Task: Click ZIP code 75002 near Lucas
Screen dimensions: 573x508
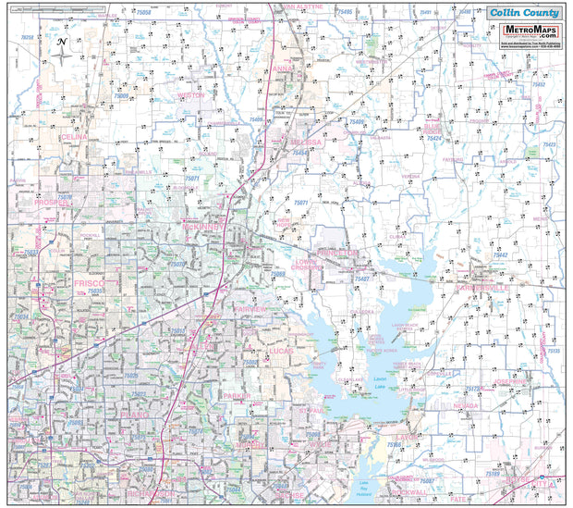Action: coord(250,363)
